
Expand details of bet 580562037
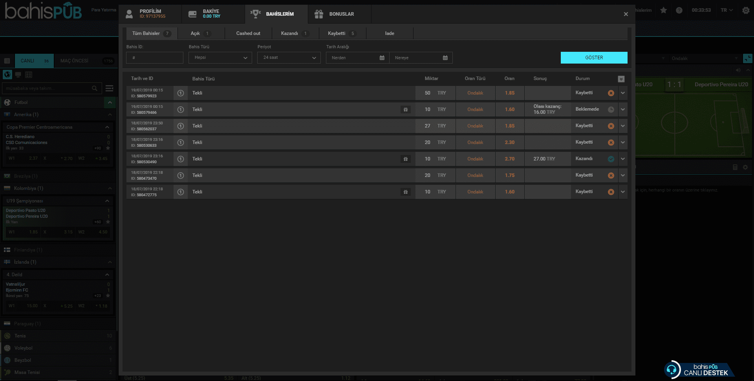[x=623, y=126]
